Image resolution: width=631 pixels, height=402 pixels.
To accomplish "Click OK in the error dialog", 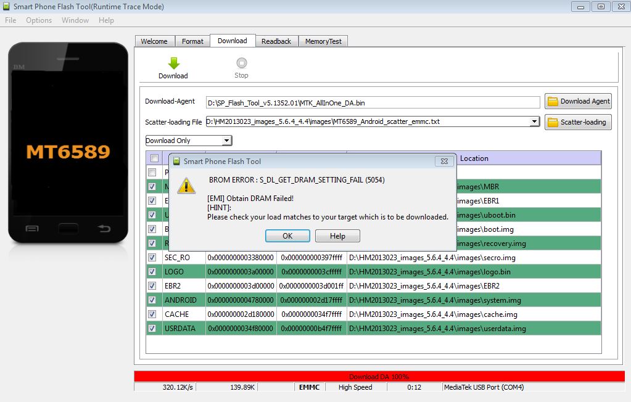I will click(x=287, y=236).
